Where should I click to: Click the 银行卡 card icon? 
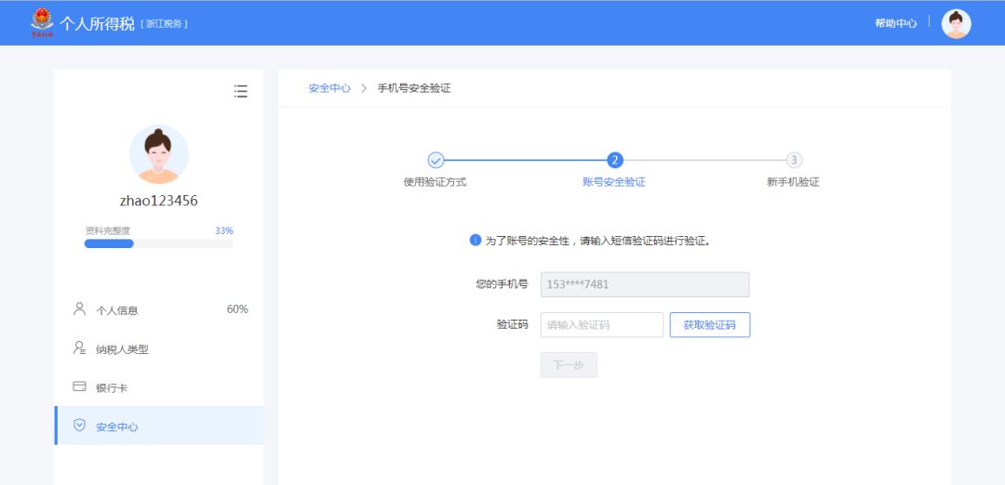click(x=79, y=387)
